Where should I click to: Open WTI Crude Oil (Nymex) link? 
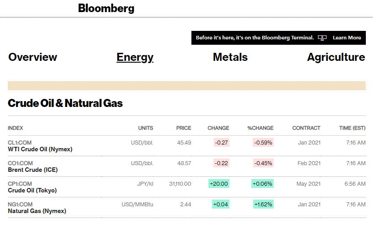[40, 149]
